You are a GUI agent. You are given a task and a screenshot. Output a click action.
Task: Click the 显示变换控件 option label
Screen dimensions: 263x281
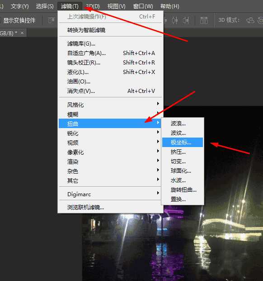(x=19, y=20)
